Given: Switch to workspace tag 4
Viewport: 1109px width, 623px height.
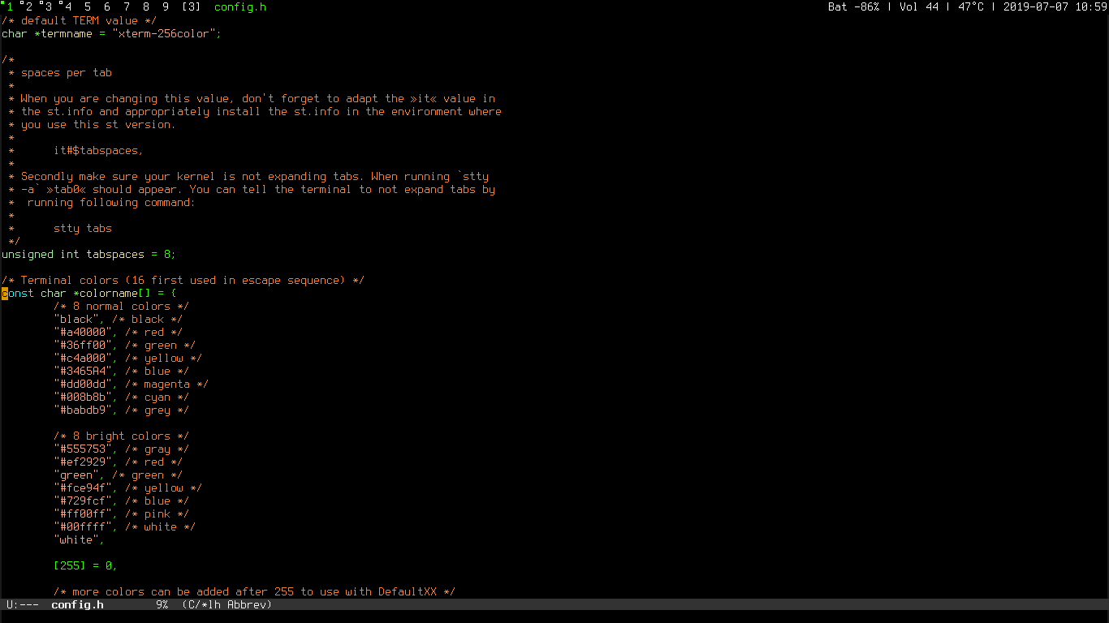Looking at the screenshot, I should (67, 7).
